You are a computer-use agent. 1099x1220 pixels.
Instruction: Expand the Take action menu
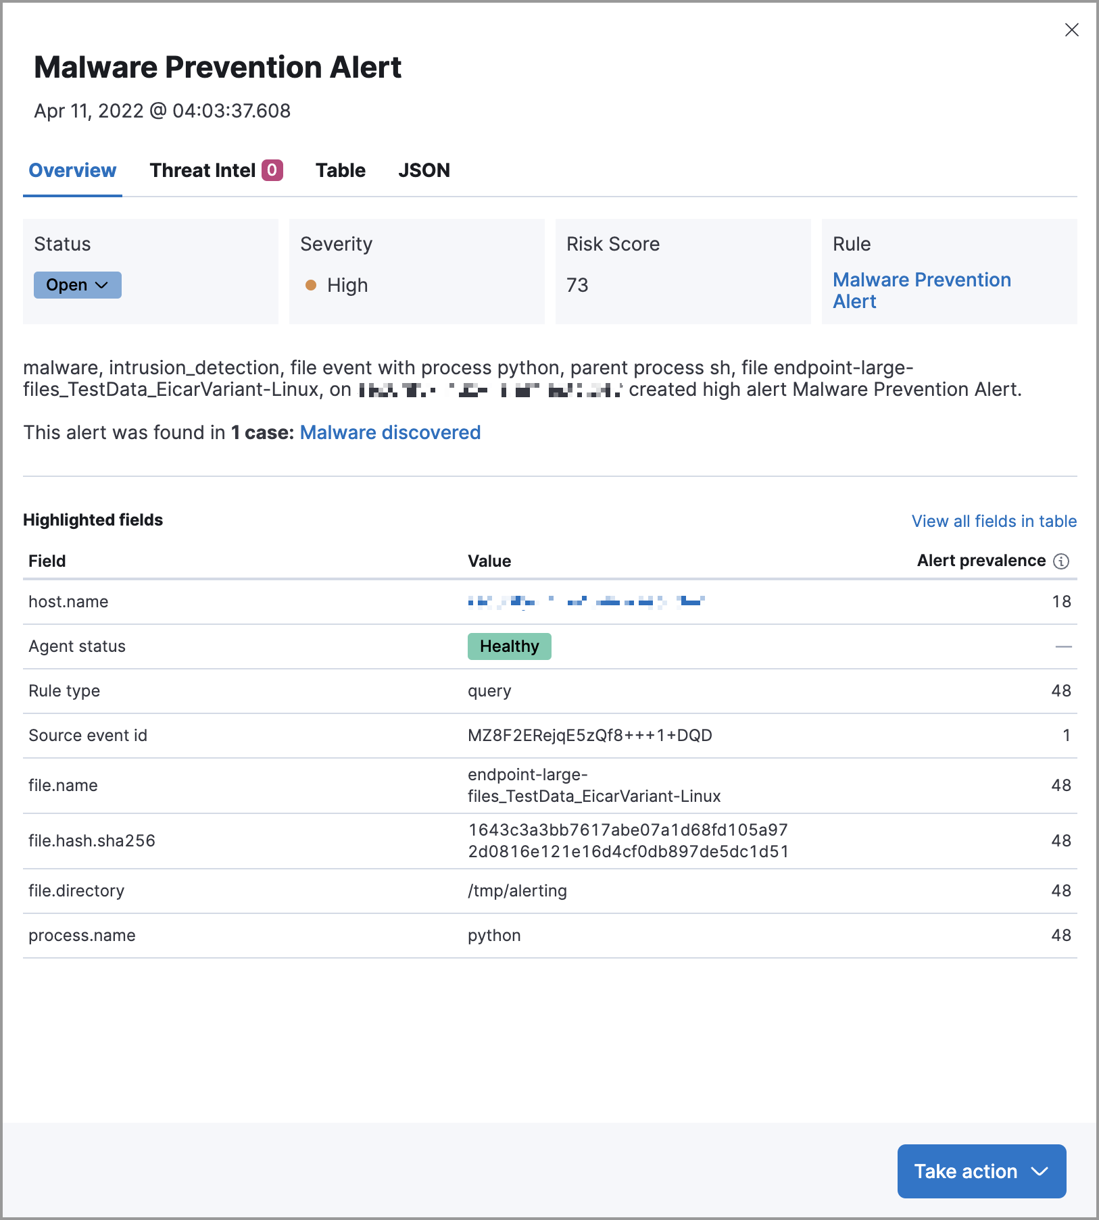(981, 1171)
